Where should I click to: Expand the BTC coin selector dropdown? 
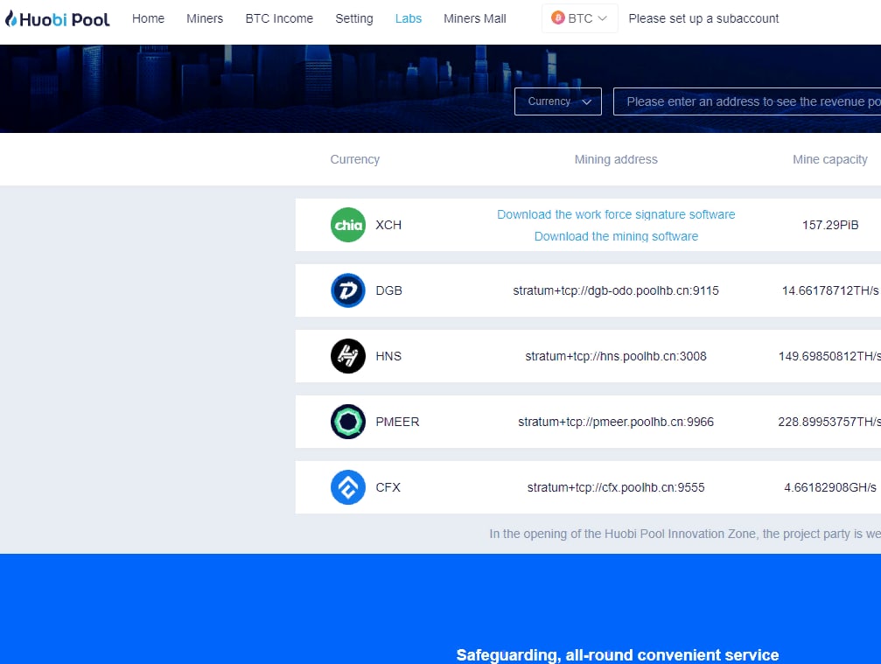[x=579, y=18]
